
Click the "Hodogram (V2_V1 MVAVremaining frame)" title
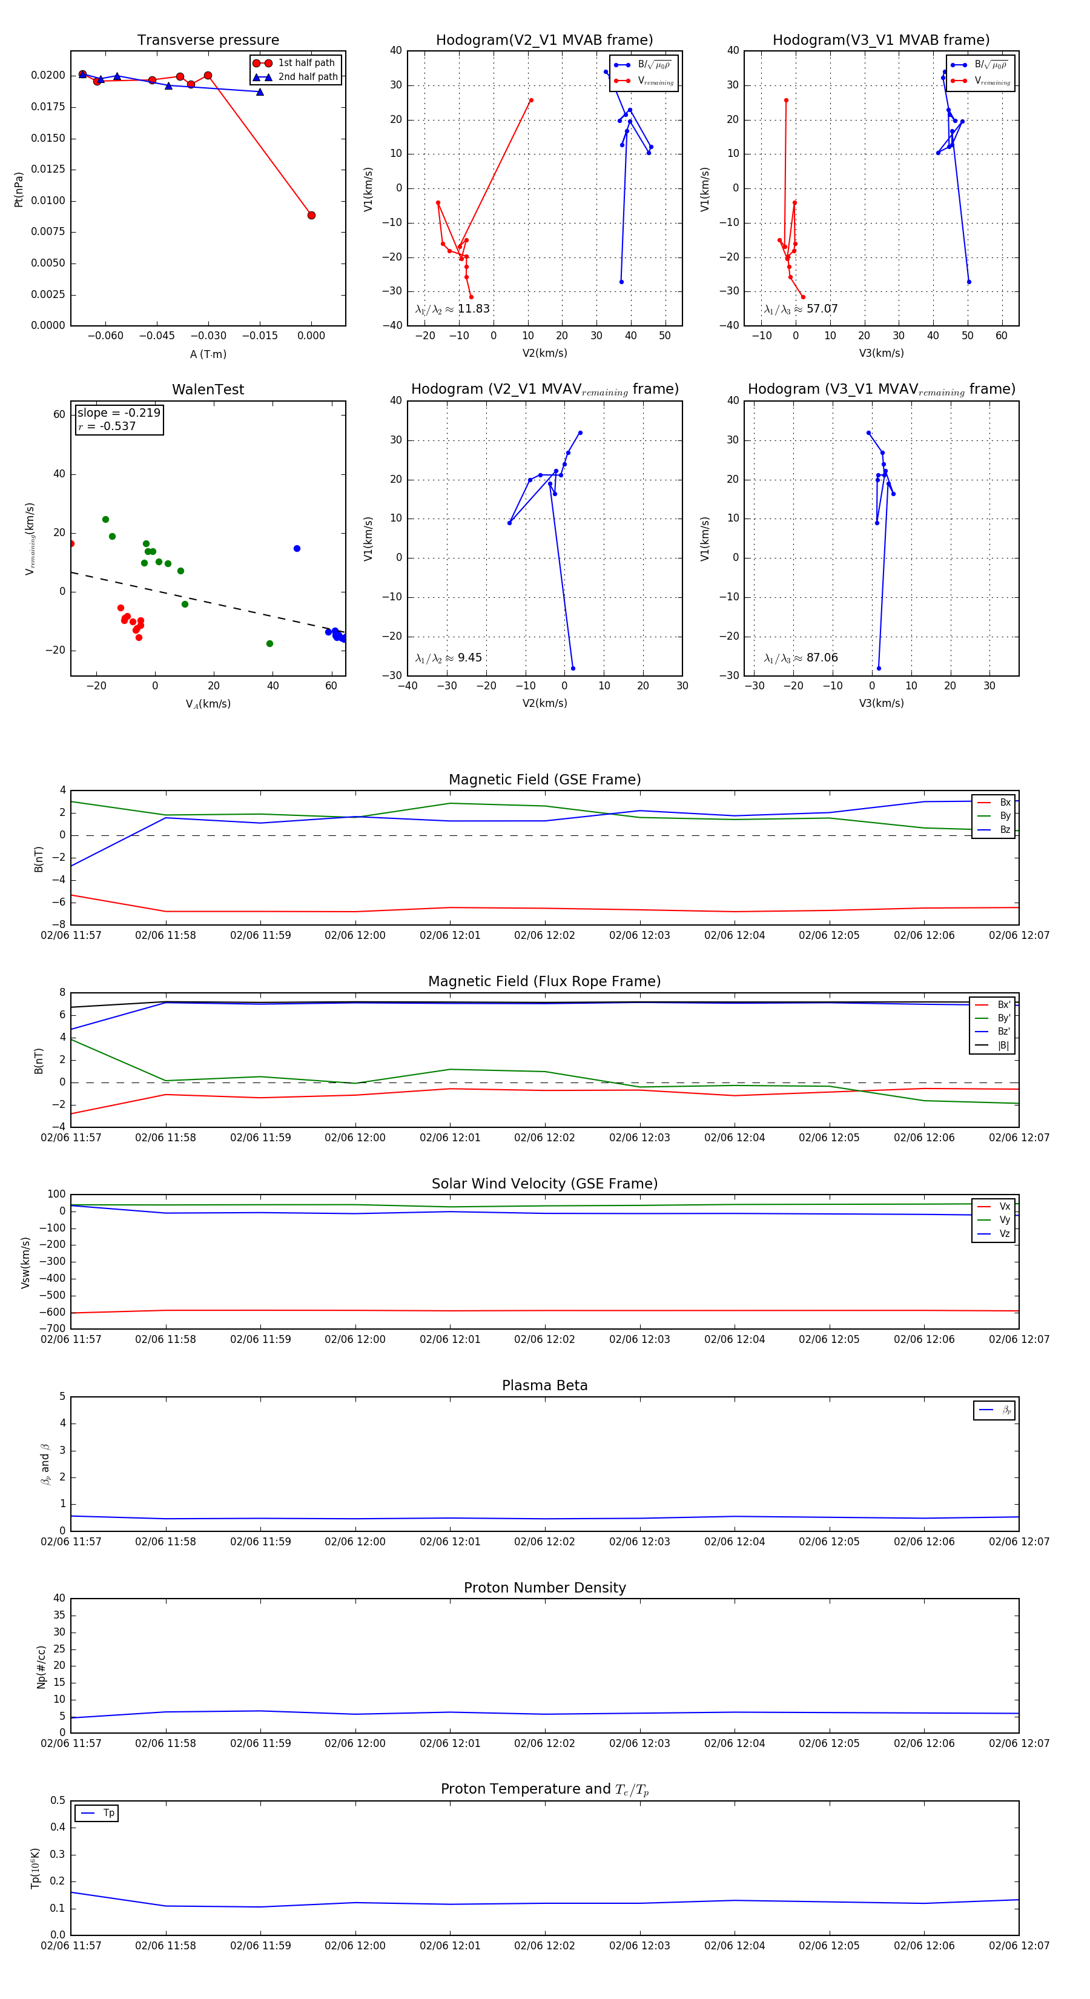(544, 390)
